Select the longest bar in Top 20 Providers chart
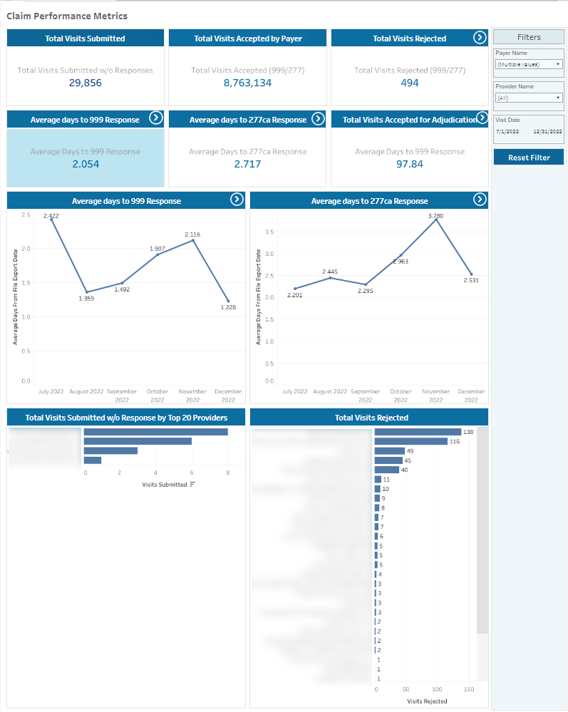Screen dimensions: 568x712 [155, 432]
